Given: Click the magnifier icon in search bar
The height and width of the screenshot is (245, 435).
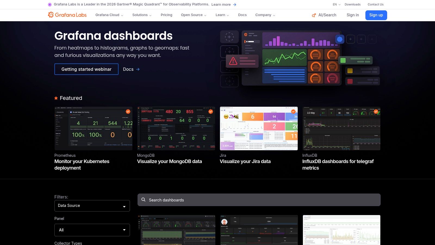Looking at the screenshot, I should [x=143, y=200].
